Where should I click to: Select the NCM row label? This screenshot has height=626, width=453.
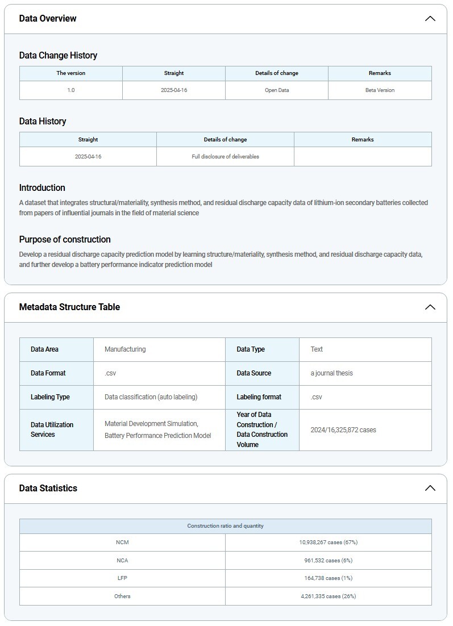[122, 542]
